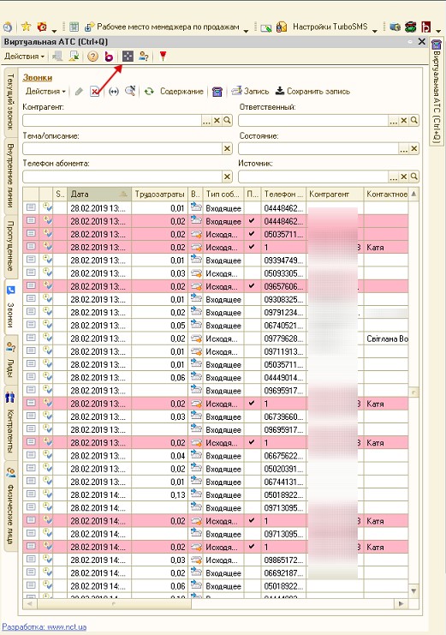The image size is (446, 635).
Task: Select the contact cell 'Світлана Во'
Action: [387, 338]
